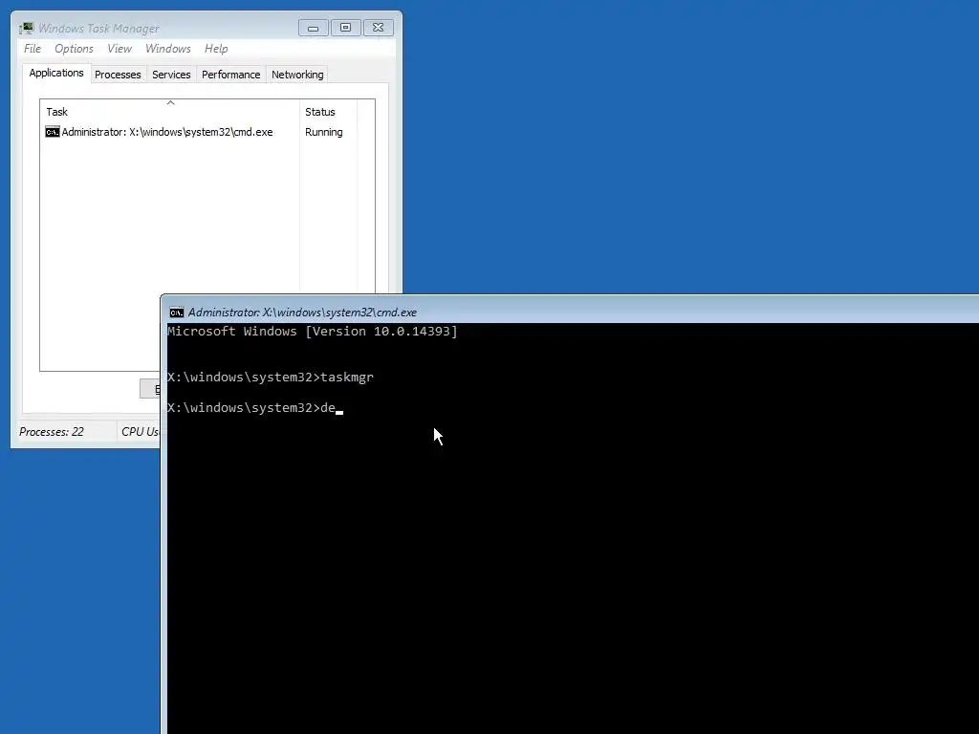Switch to the Applications tab
Image resolution: width=979 pixels, height=734 pixels.
point(56,73)
